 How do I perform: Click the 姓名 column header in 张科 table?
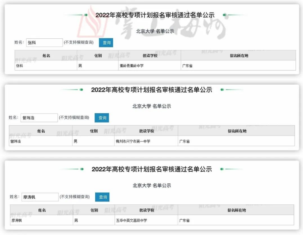[x=46, y=56]
